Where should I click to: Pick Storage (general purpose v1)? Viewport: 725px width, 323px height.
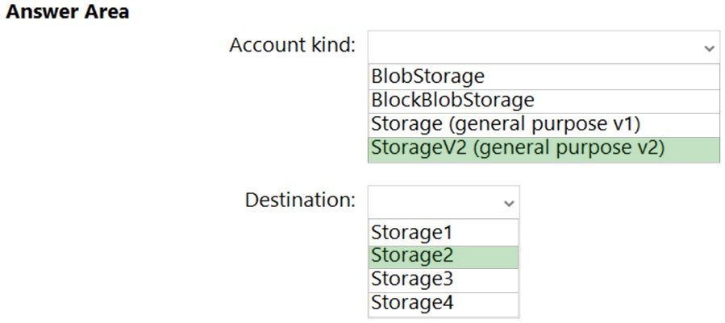[x=544, y=125]
